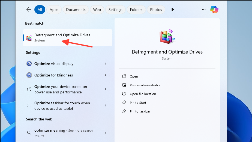Click the power icon beside Optimize your device
The width and height of the screenshot is (252, 142).
coord(29,89)
